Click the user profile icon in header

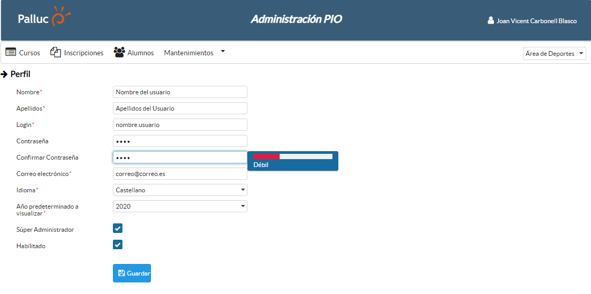[x=491, y=21]
